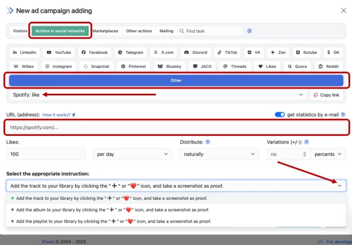Select the Reddit network button
The image size is (352, 245).
pyautogui.click(x=327, y=67)
